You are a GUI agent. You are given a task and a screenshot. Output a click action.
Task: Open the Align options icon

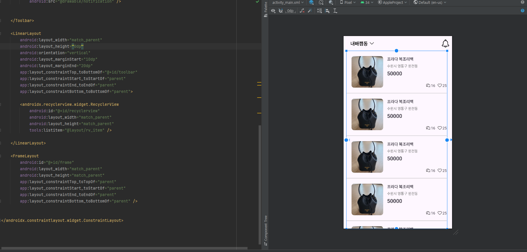click(x=327, y=11)
